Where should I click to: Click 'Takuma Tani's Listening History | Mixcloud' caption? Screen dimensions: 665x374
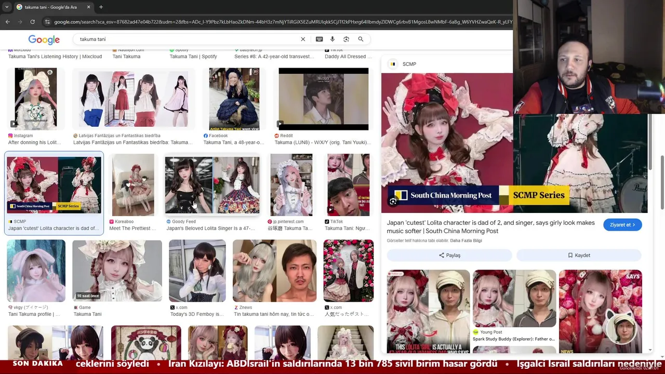tap(55, 57)
